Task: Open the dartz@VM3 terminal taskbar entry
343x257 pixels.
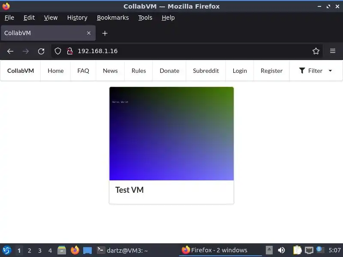Action: (123, 250)
